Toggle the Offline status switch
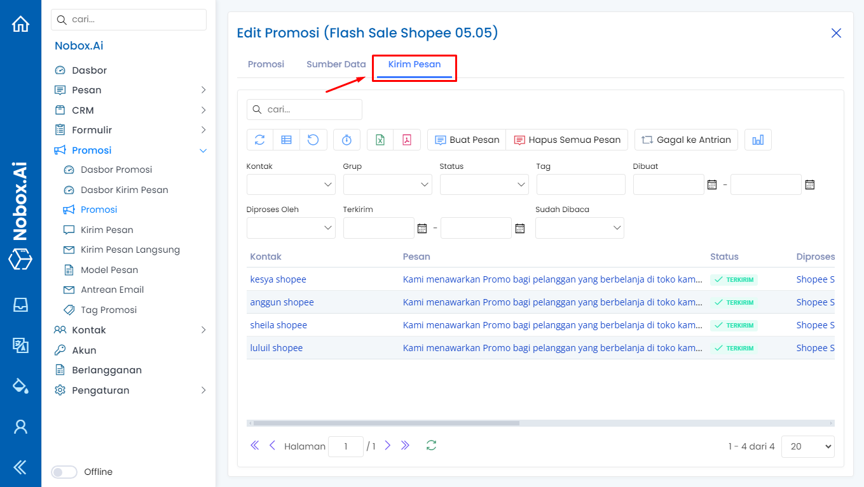 click(64, 472)
